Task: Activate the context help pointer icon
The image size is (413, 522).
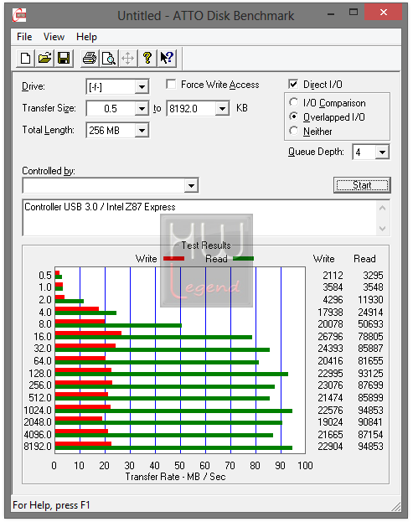Action: pyautogui.click(x=167, y=59)
